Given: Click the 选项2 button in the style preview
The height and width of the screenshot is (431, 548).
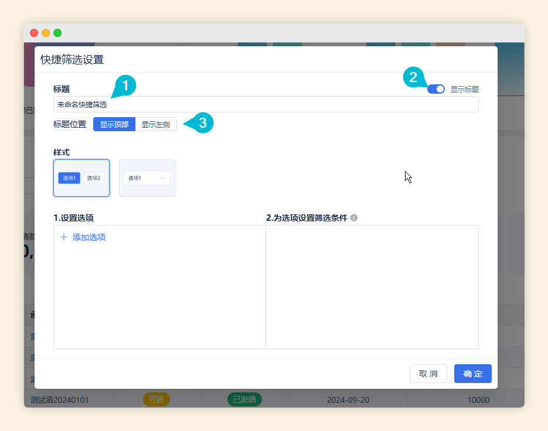Looking at the screenshot, I should coord(94,178).
